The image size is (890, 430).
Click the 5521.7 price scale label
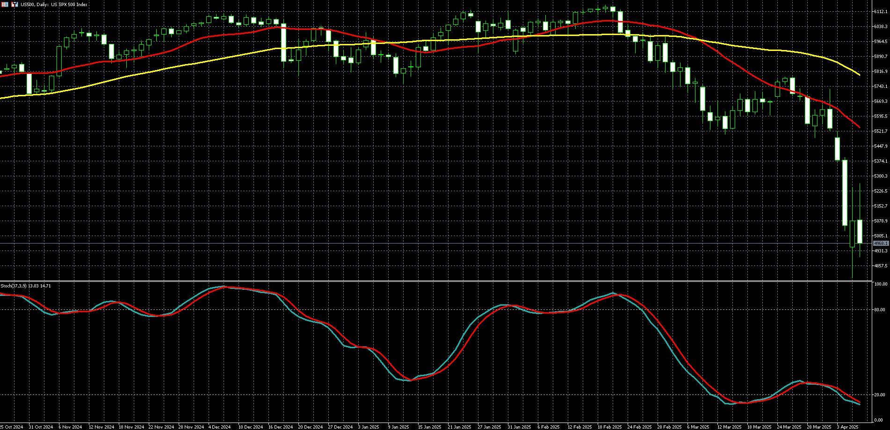click(881, 131)
